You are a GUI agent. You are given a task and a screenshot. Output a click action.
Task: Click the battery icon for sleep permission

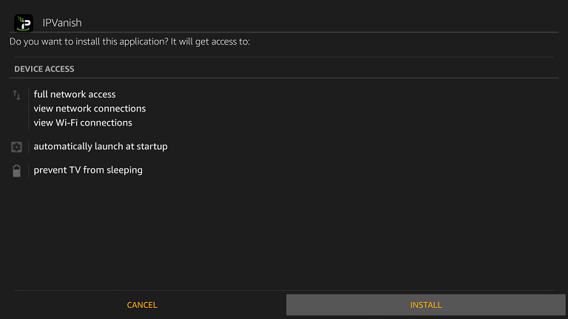tap(17, 171)
